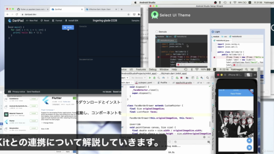Bookmark the page with star icon
This screenshot has height=154, width=274.
coord(128,15)
